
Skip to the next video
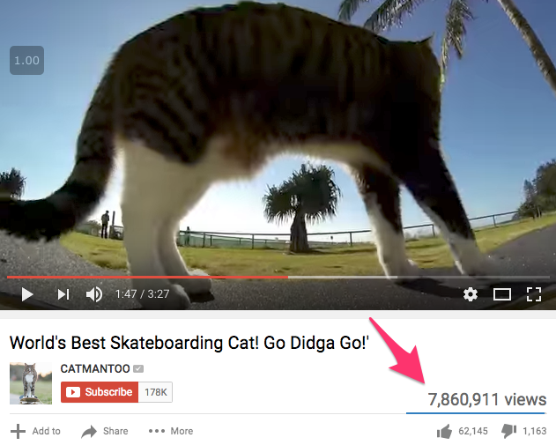63,294
